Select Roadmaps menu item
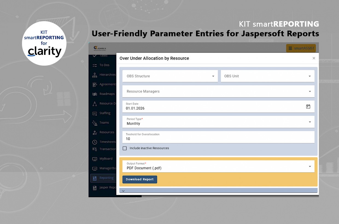This screenshot has height=224, width=339. click(107, 94)
